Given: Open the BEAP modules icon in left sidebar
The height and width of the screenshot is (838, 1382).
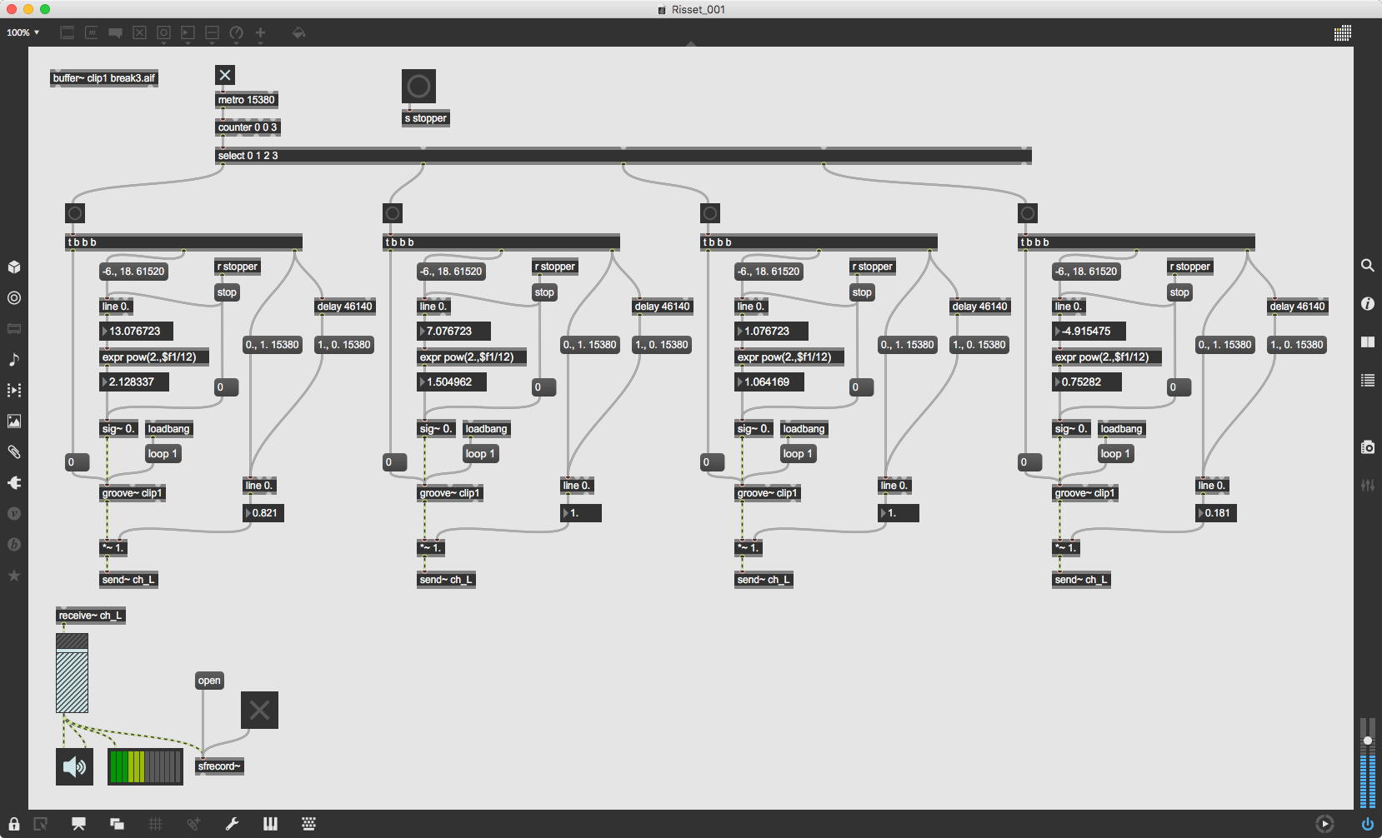Looking at the screenshot, I should tap(14, 545).
